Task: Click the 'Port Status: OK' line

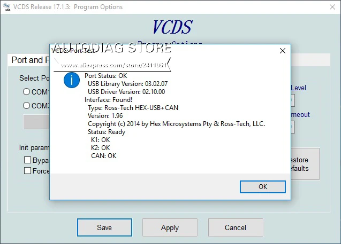Action: click(105, 76)
